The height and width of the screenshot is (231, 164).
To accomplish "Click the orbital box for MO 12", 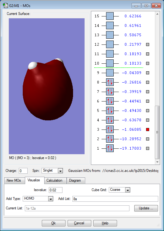I will (110, 44).
